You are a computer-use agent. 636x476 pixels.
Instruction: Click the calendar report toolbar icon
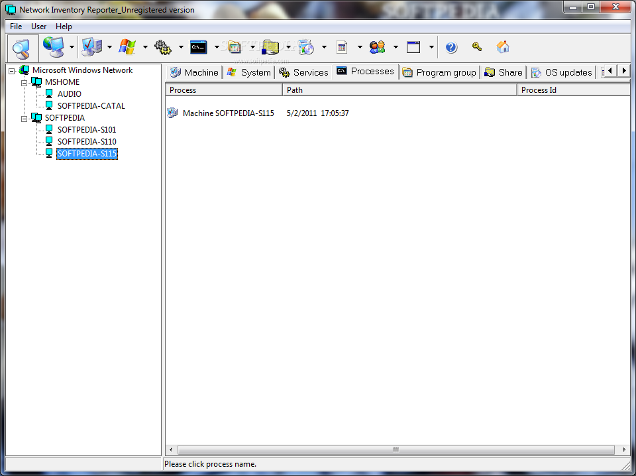point(342,48)
